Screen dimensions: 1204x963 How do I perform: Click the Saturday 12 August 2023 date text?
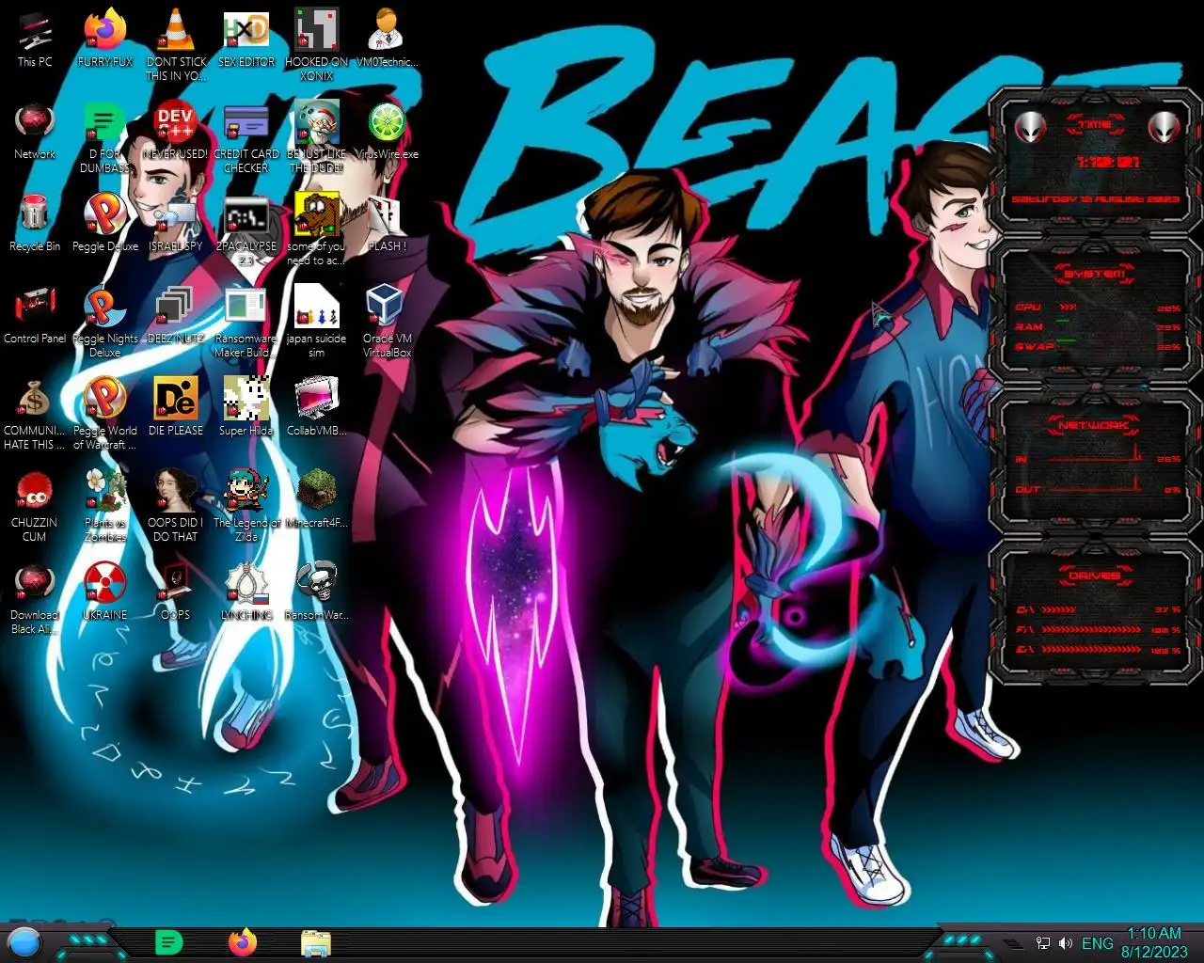pos(1096,199)
